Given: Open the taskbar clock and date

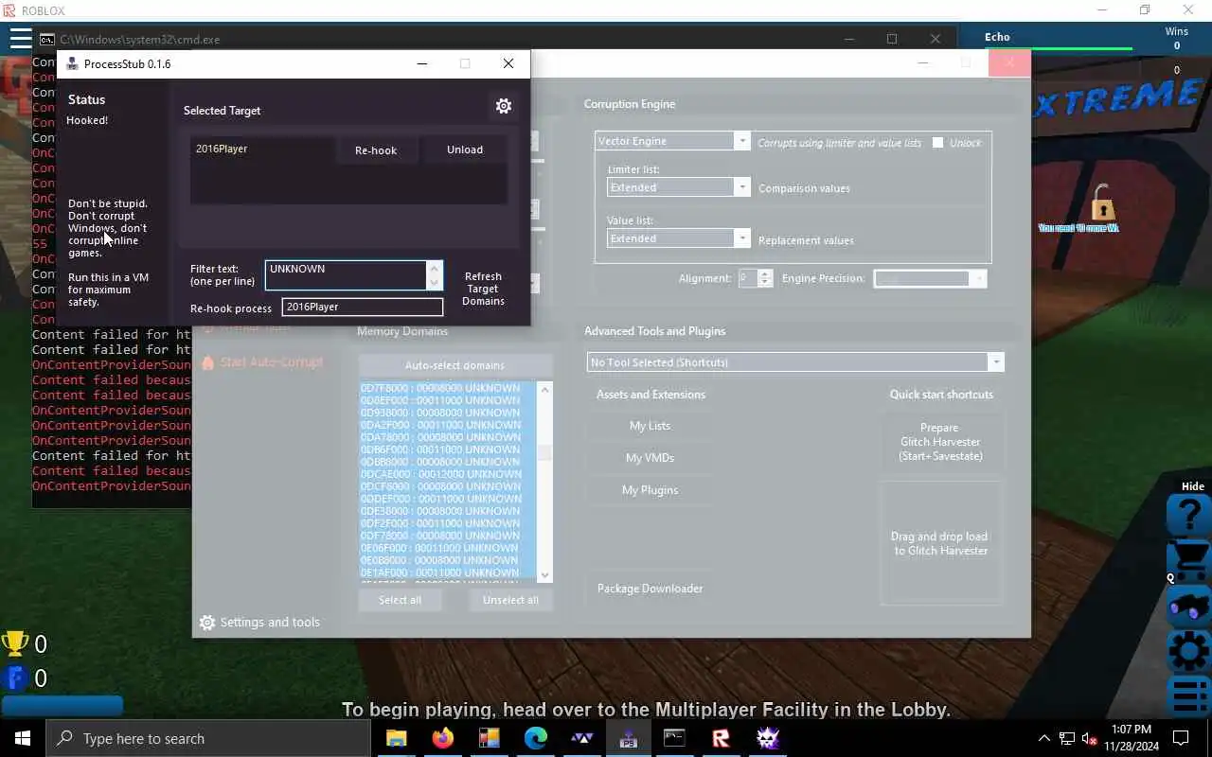Looking at the screenshot, I should 1131,738.
